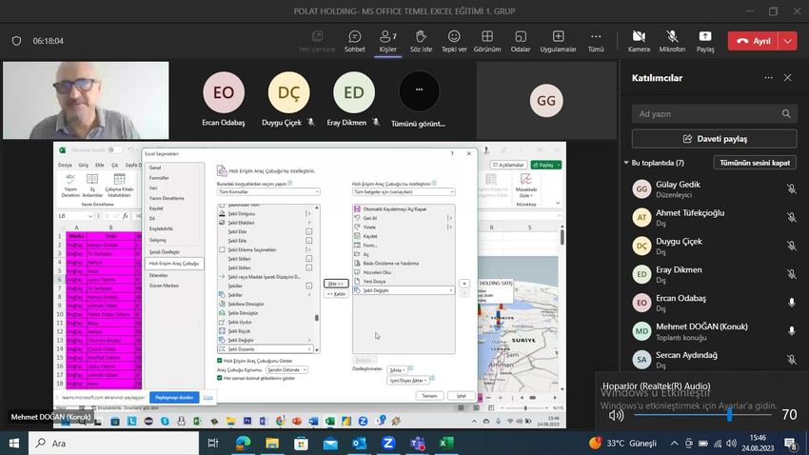Show hidden icons in system tray
This screenshot has width=809, height=455.
(675, 444)
